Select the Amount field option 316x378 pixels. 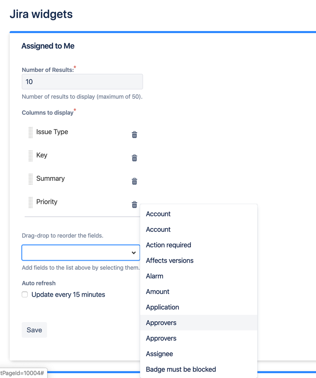199,291
